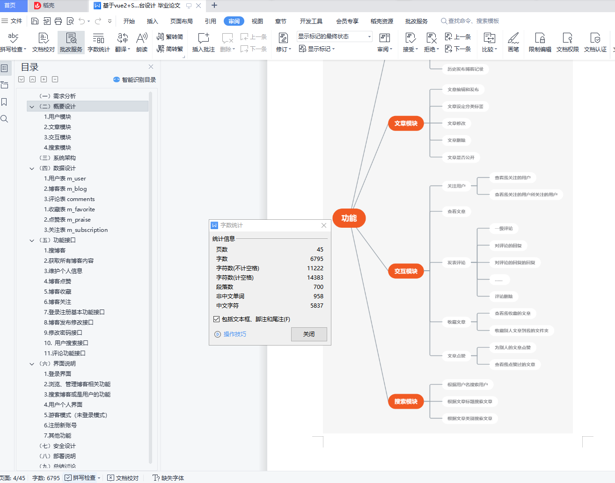Open 批改服务 tool in the ribbon

(71, 42)
